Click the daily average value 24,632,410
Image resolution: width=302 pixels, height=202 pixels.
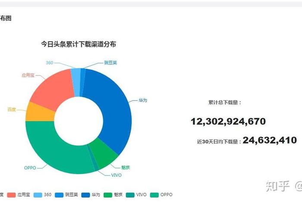coord(270,140)
